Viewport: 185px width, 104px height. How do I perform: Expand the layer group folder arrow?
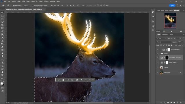tap(160, 54)
